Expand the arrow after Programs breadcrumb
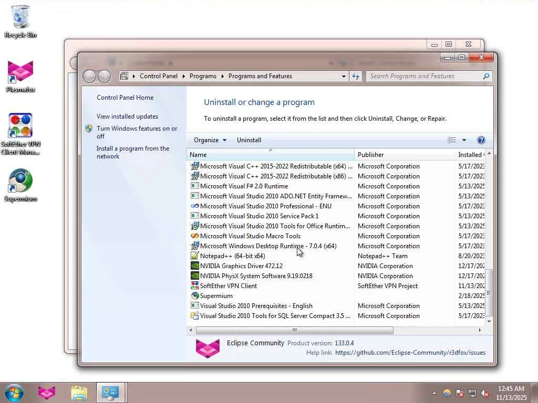This screenshot has width=538, height=403. [x=222, y=76]
